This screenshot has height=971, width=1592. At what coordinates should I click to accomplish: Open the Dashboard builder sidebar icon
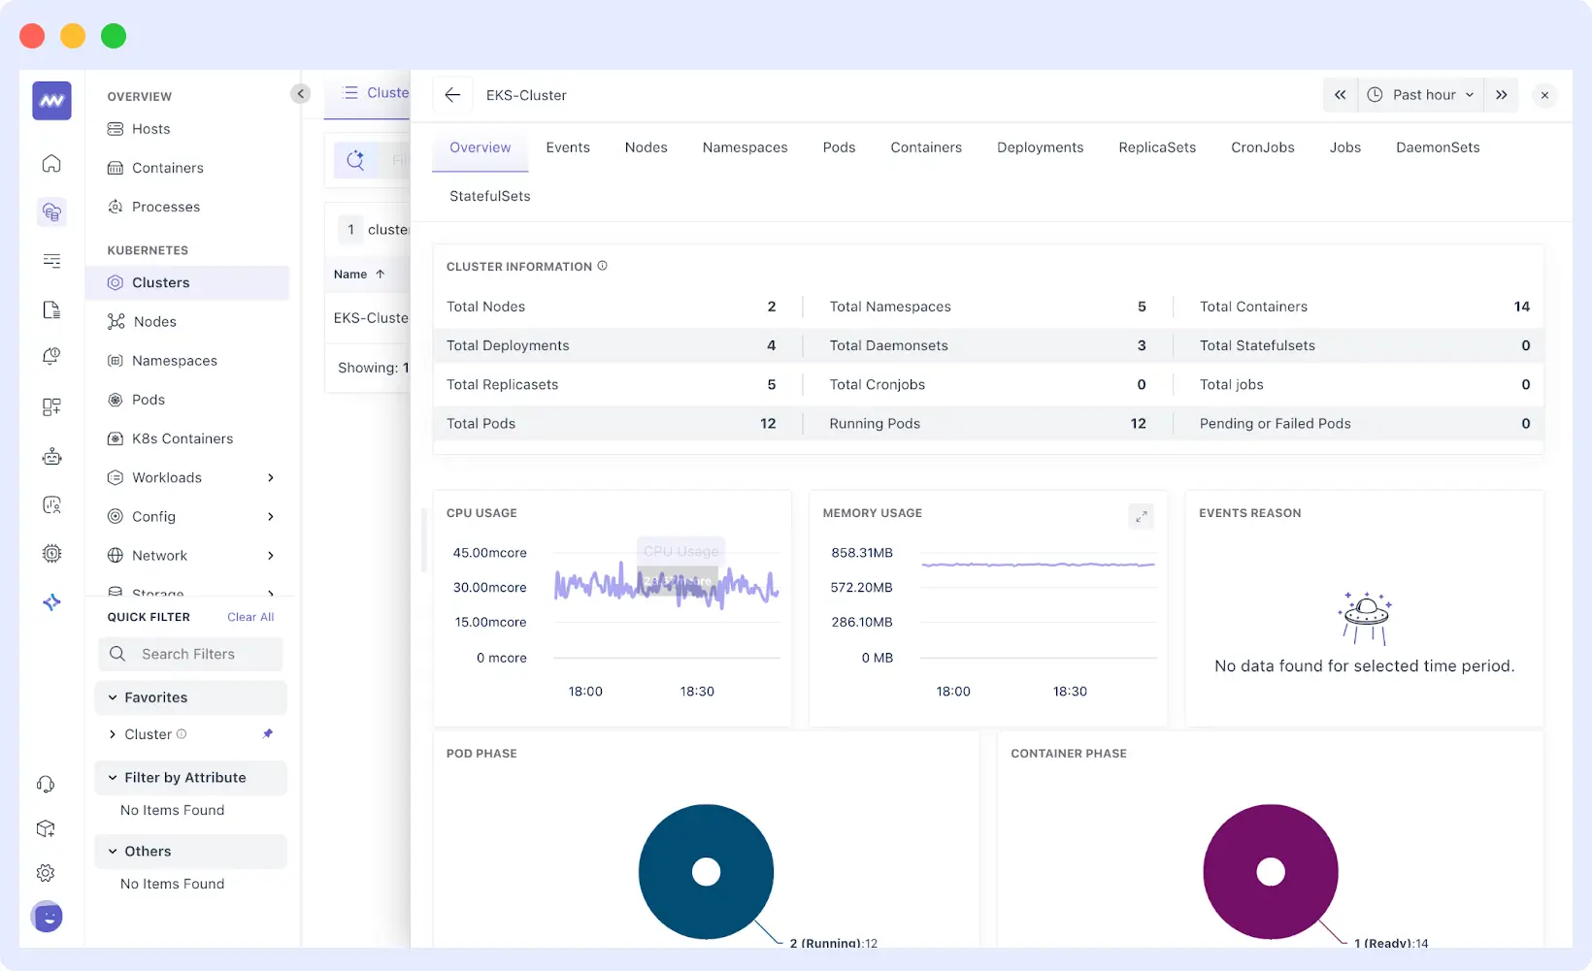[x=50, y=406]
